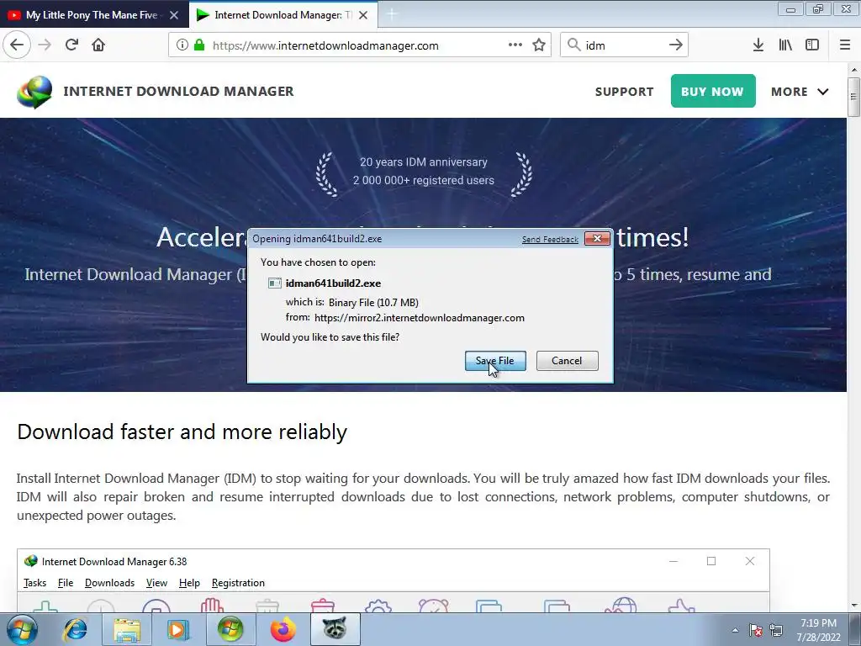Go back with the browser back arrow
Screen dimensions: 861x646
[17, 45]
